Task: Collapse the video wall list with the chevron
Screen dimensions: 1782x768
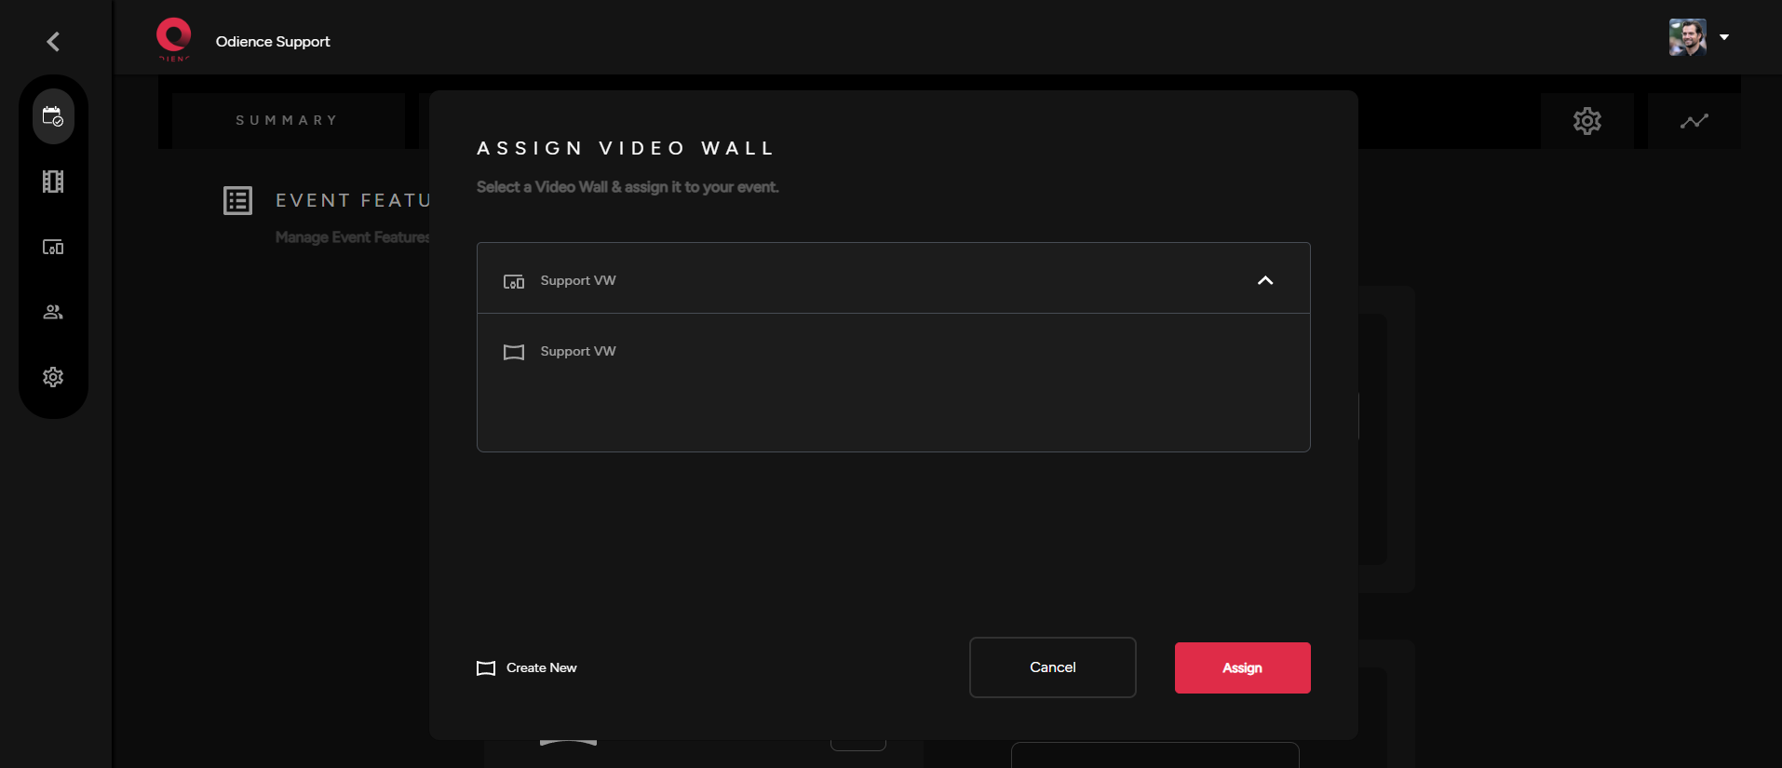Action: [x=1264, y=280]
